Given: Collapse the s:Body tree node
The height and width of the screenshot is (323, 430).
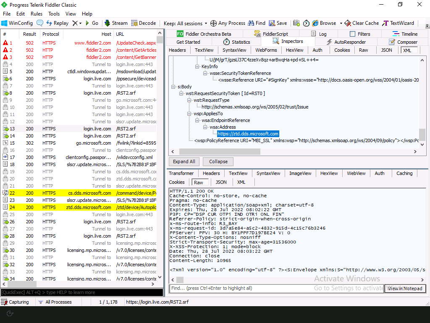Looking at the screenshot, I should click(174, 87).
